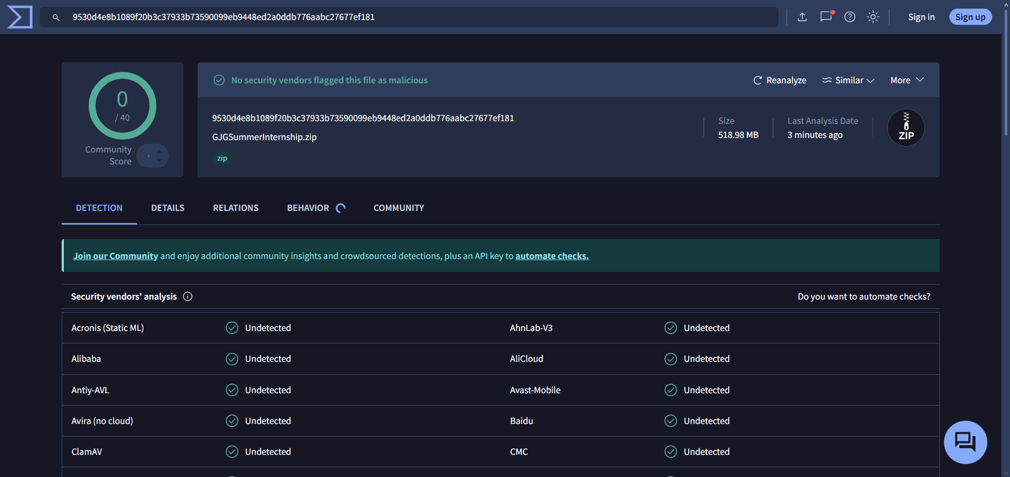
Task: Vote up on the Community Score
Action: [x=160, y=152]
